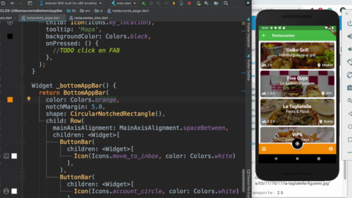Open the main.dart run configuration dropdown
This screenshot has width=352, height=198.
(124, 3)
